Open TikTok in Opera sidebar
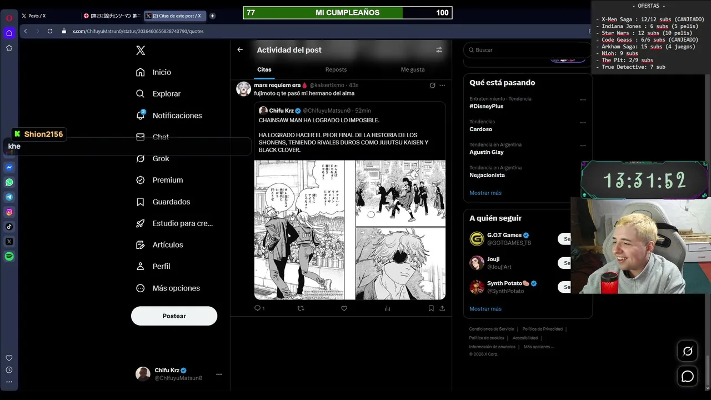711x400 pixels. point(9,227)
